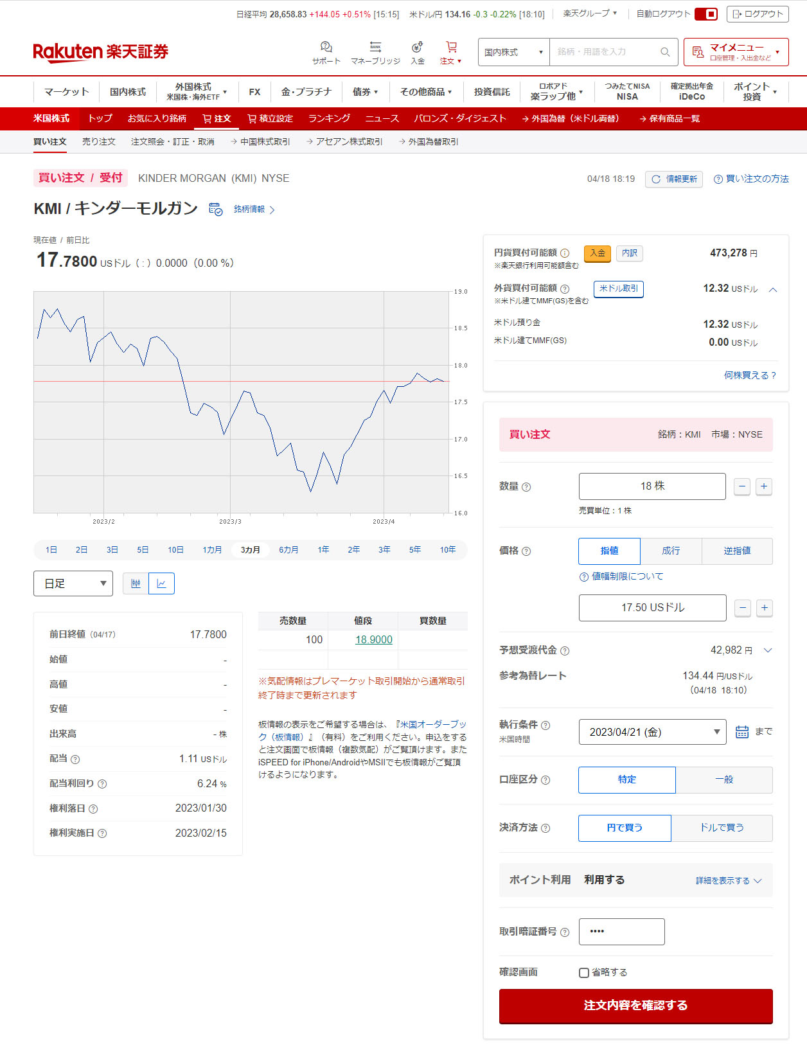
Task: Open calendar icon for execution date
Action: pos(741,732)
